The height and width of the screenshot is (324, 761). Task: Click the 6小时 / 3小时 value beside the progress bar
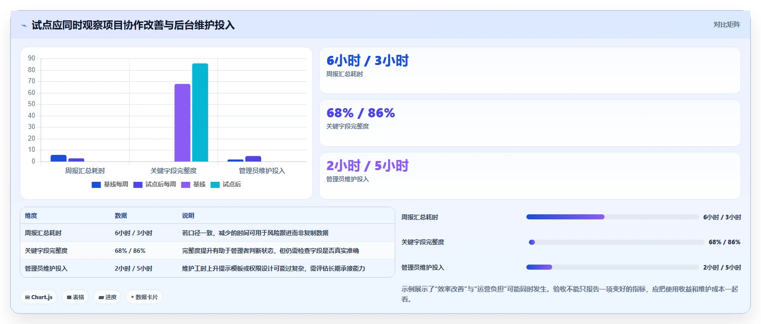(x=722, y=217)
